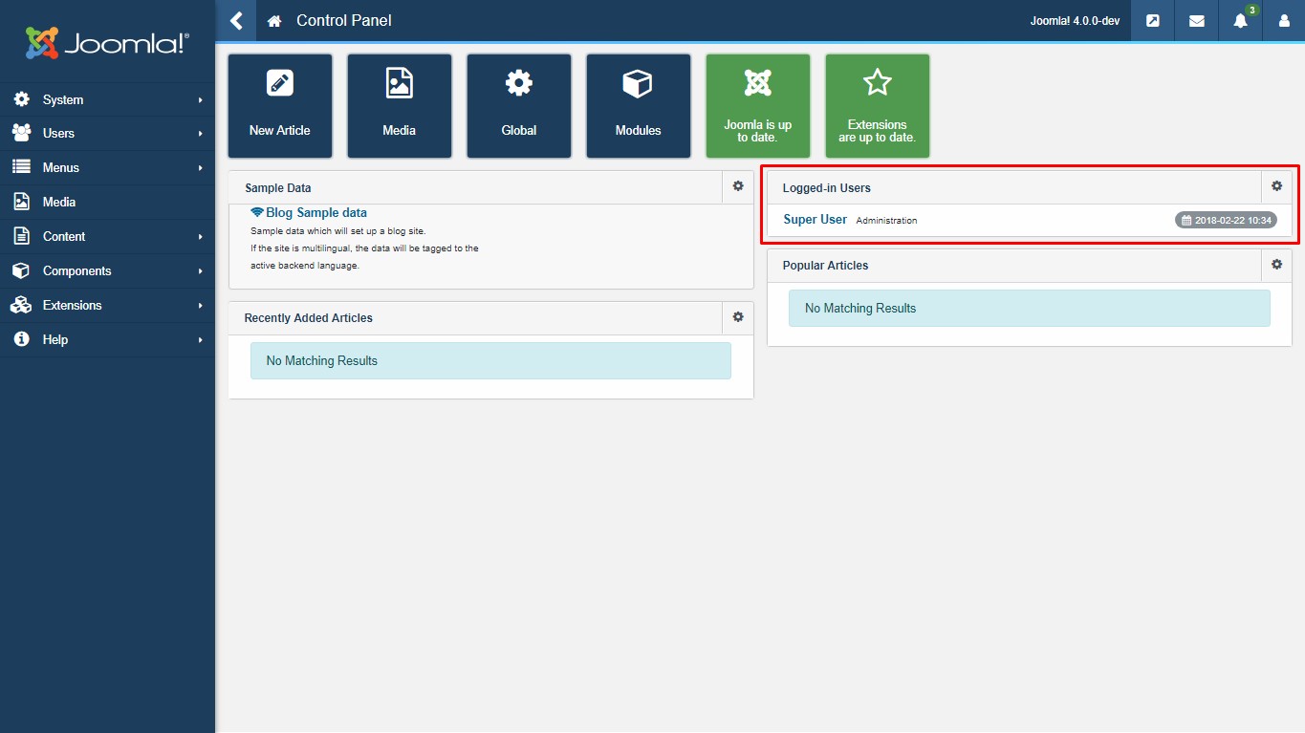Click the Logged-in Users module heading

click(827, 188)
